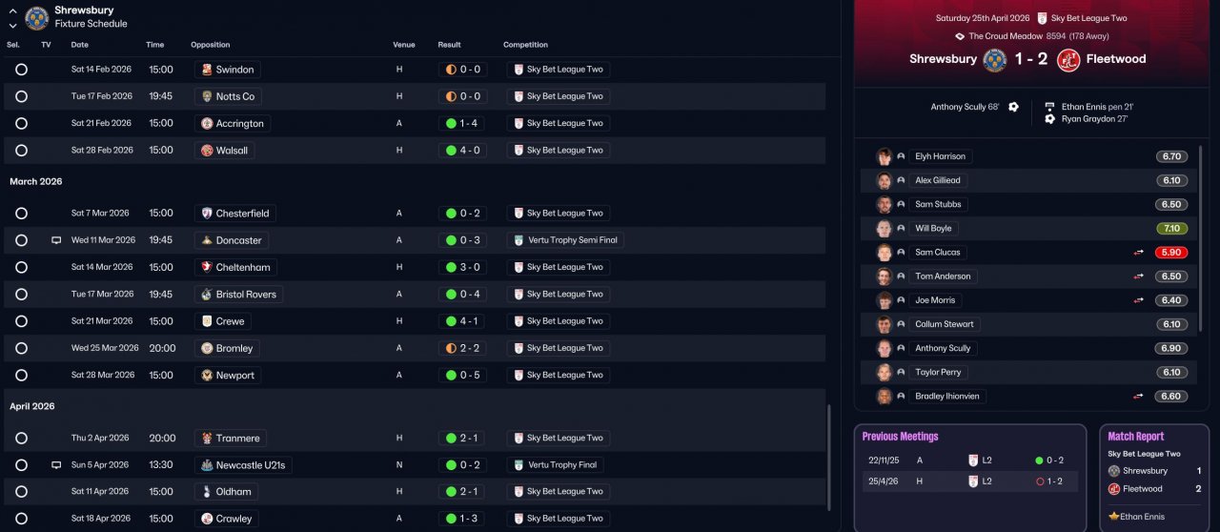
Task: Open the Shrewsbury club badge in header
Action: [x=37, y=17]
